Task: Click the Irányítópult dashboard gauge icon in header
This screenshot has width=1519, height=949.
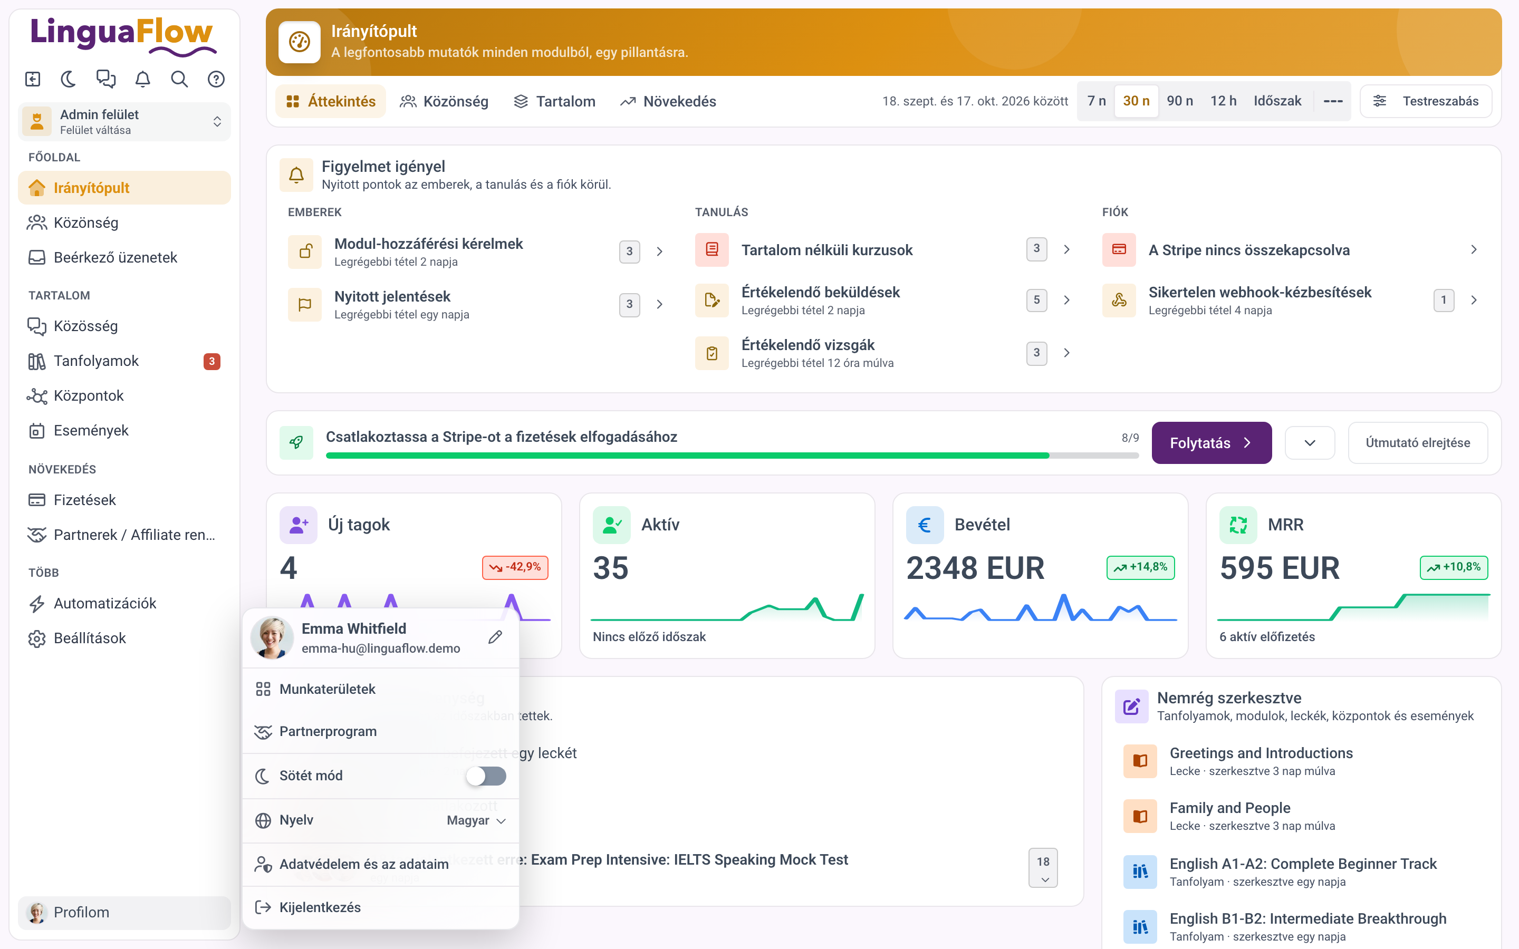Action: tap(300, 42)
